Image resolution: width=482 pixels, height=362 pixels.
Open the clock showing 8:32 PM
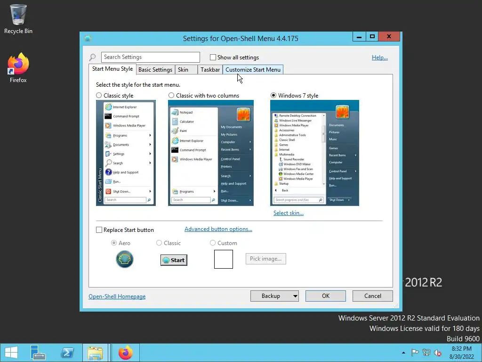(461, 353)
